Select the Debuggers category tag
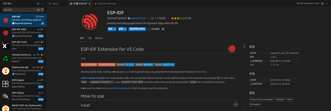 (x=255, y=104)
